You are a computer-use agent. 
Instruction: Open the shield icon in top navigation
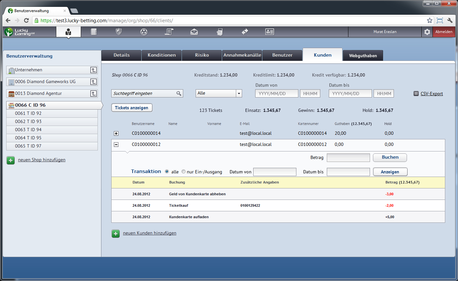coord(119,32)
